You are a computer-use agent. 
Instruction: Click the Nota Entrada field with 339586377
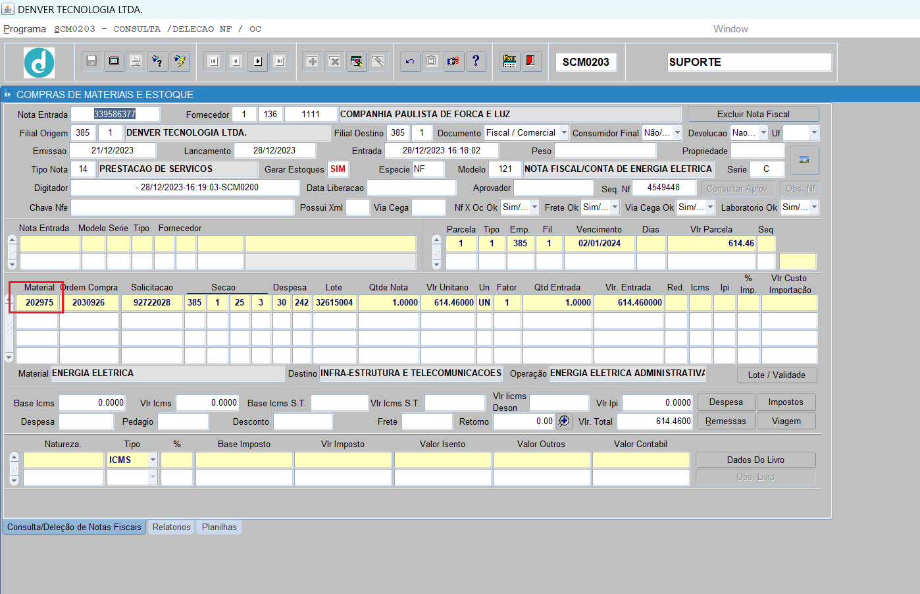point(115,114)
